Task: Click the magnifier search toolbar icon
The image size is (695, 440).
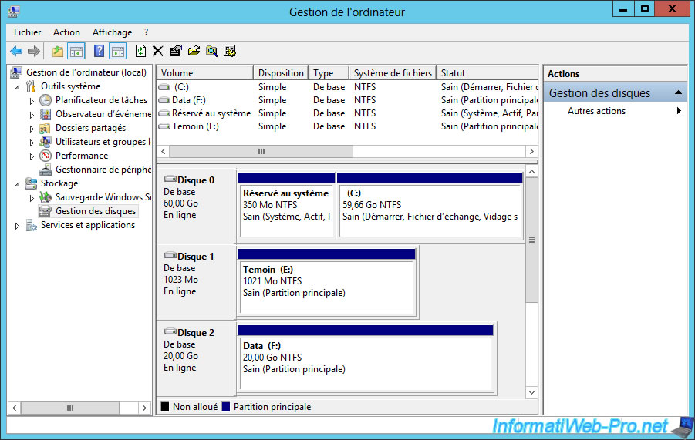Action: tap(211, 52)
